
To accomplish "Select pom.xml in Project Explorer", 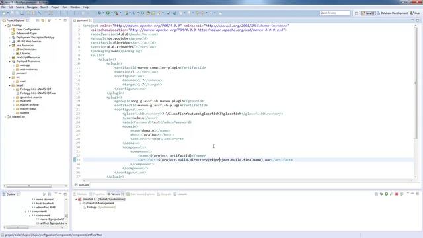I will click(x=21, y=73).
